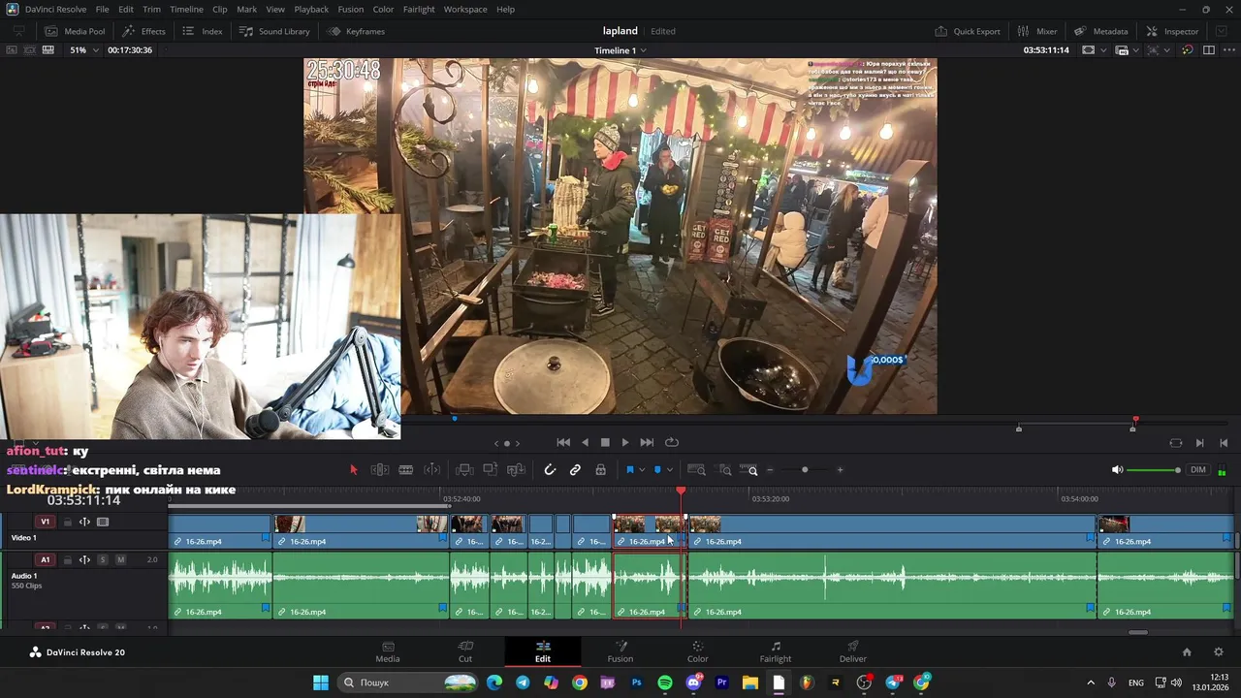Show the audio Mixer panel
The width and height of the screenshot is (1241, 698).
tap(1036, 31)
